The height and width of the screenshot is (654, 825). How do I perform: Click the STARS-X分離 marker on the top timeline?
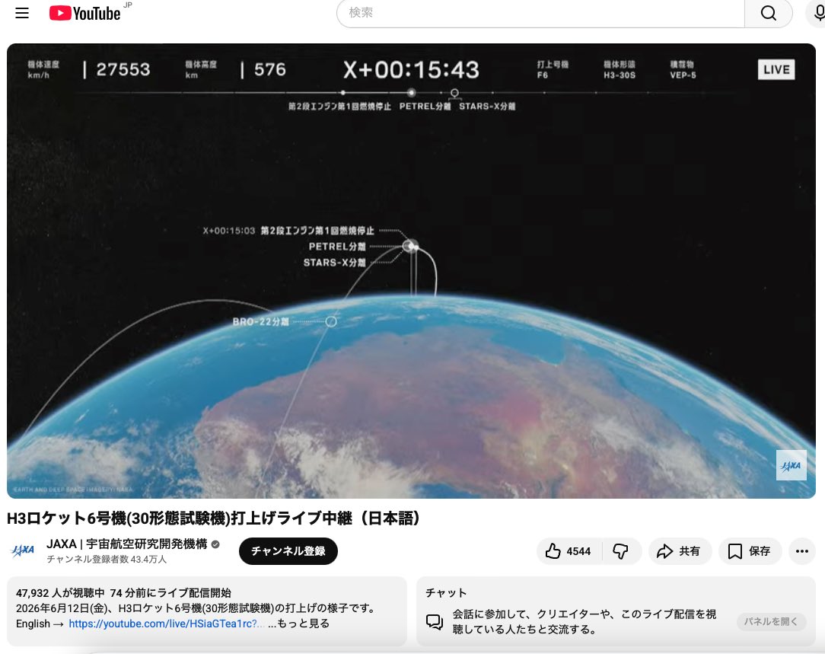[454, 93]
